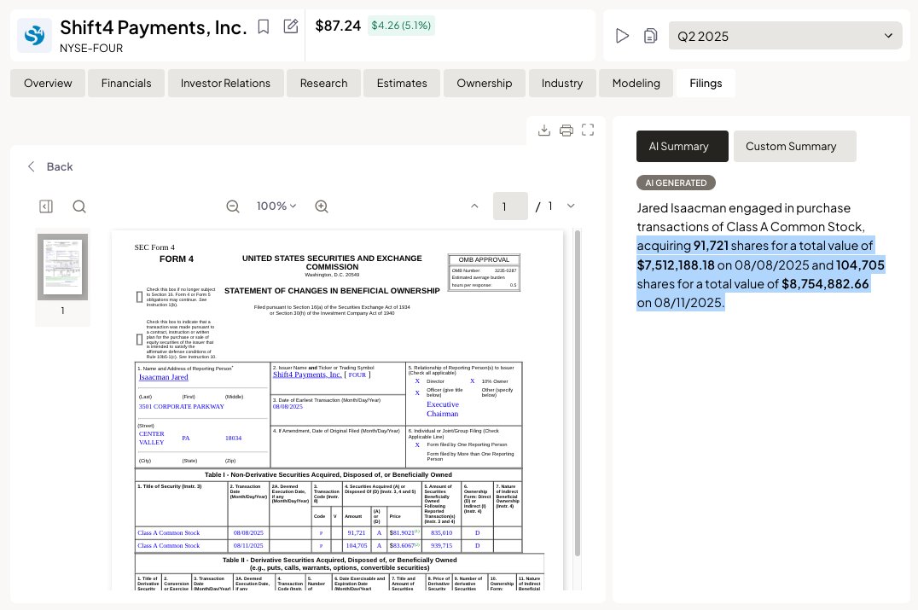The width and height of the screenshot is (918, 610).
Task: Go back to the filings list
Action: coord(50,167)
